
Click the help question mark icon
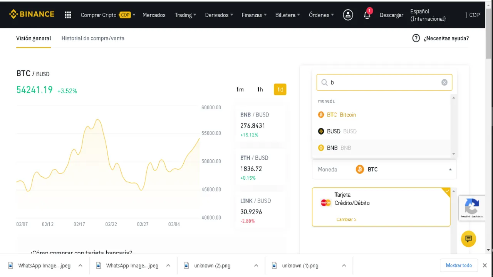pyautogui.click(x=416, y=38)
